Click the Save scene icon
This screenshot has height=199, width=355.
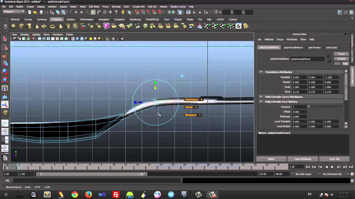[41, 12]
